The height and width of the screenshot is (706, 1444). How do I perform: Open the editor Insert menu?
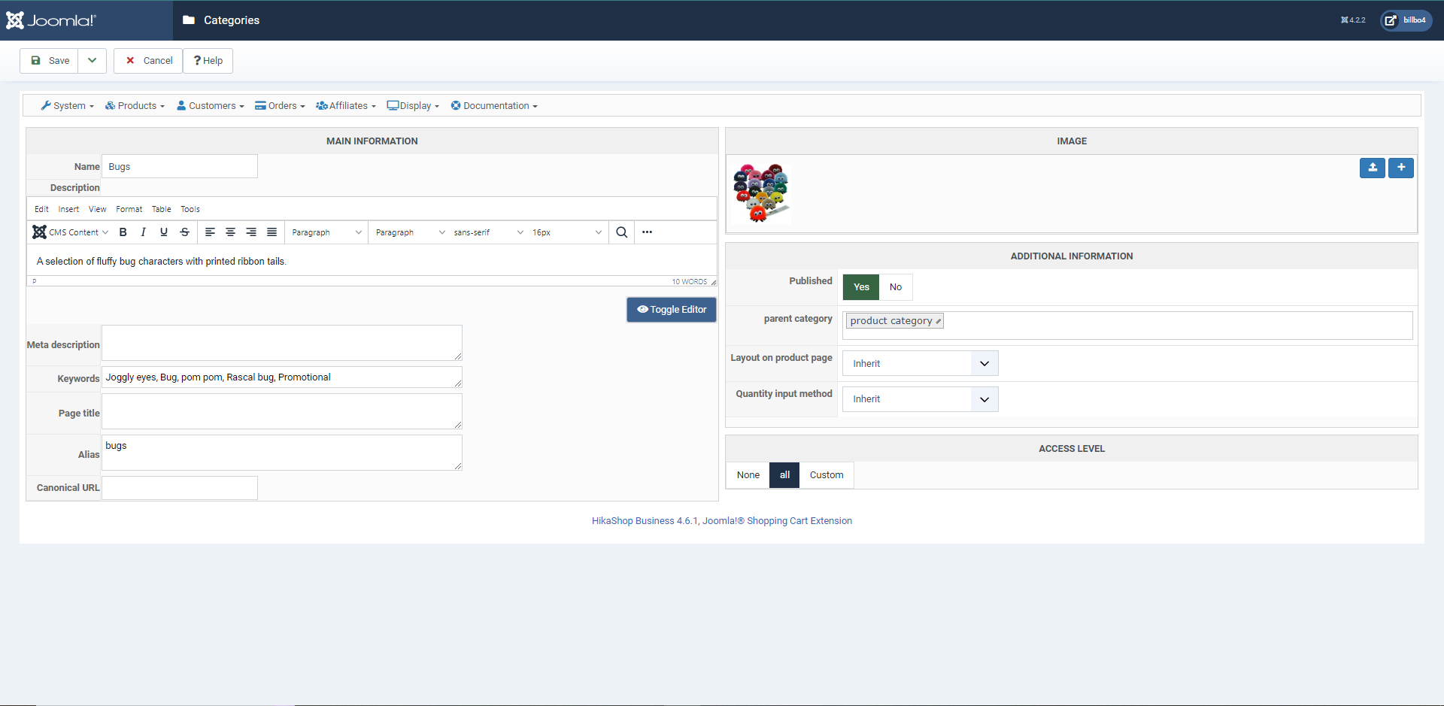coord(68,210)
